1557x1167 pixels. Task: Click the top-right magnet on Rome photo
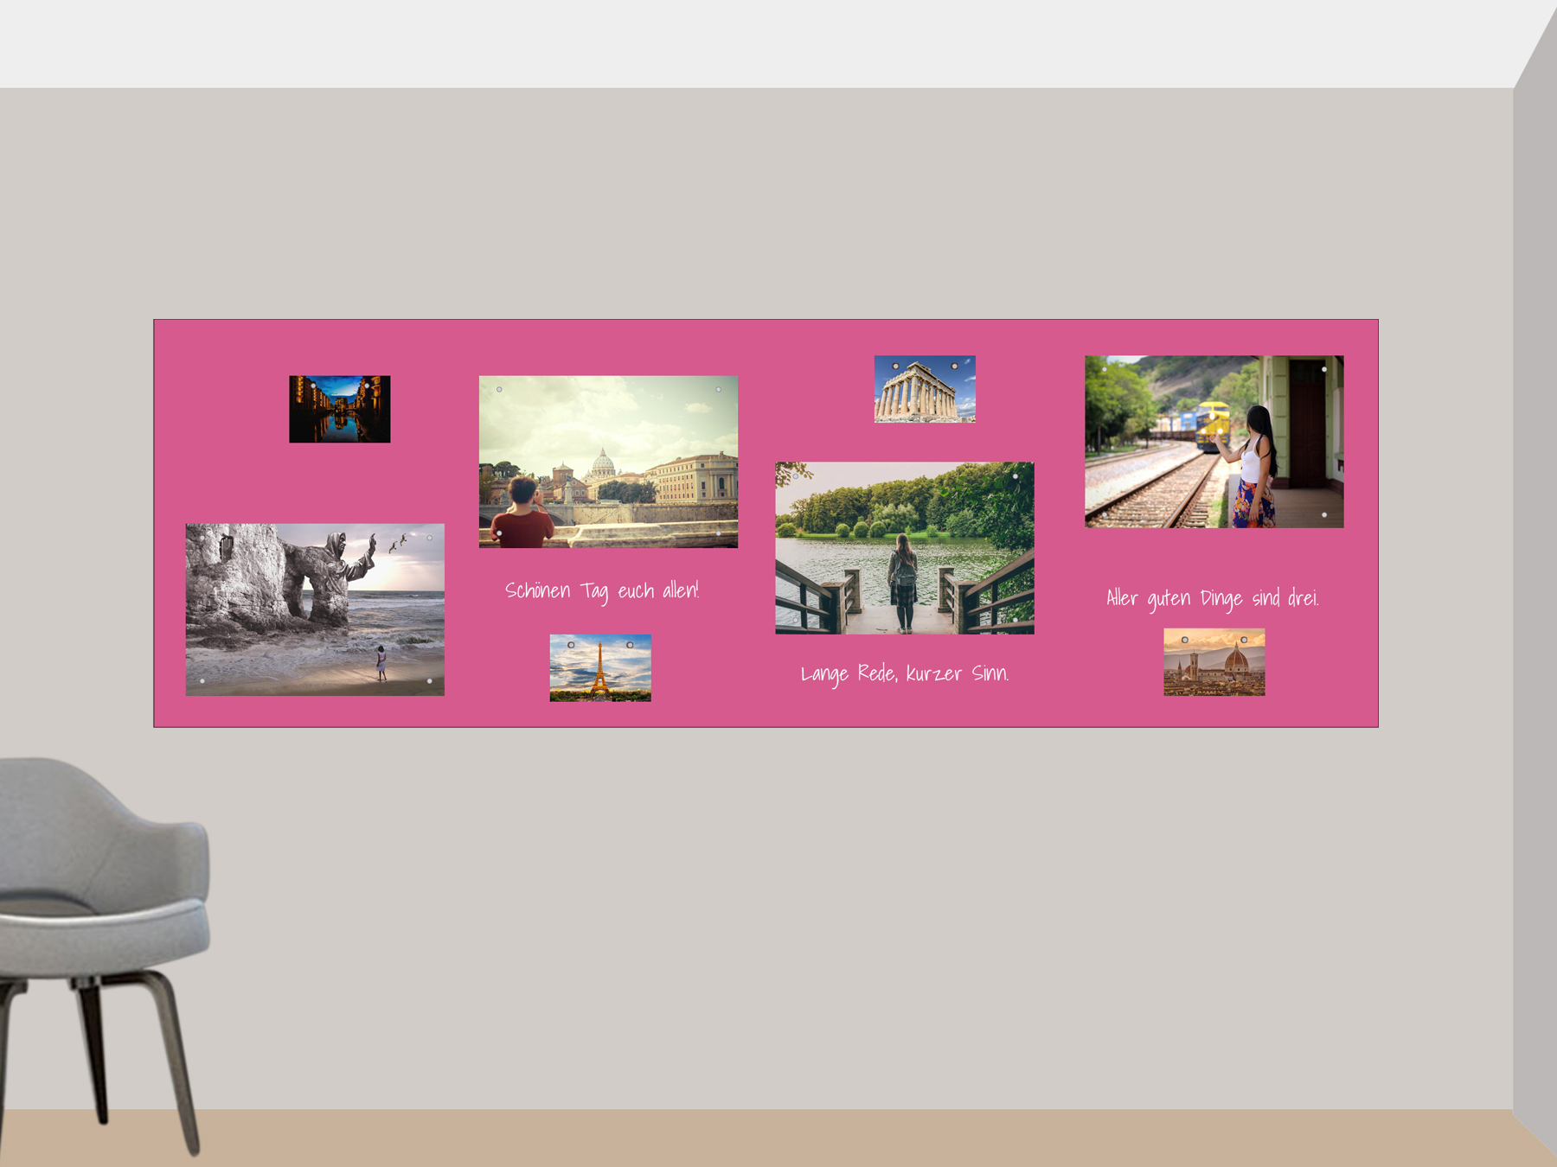coord(718,390)
